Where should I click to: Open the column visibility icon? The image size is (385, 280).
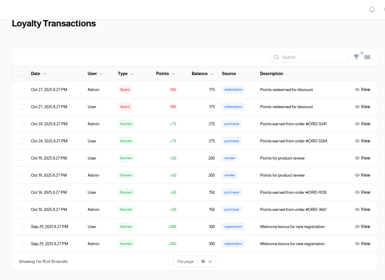[x=367, y=57]
